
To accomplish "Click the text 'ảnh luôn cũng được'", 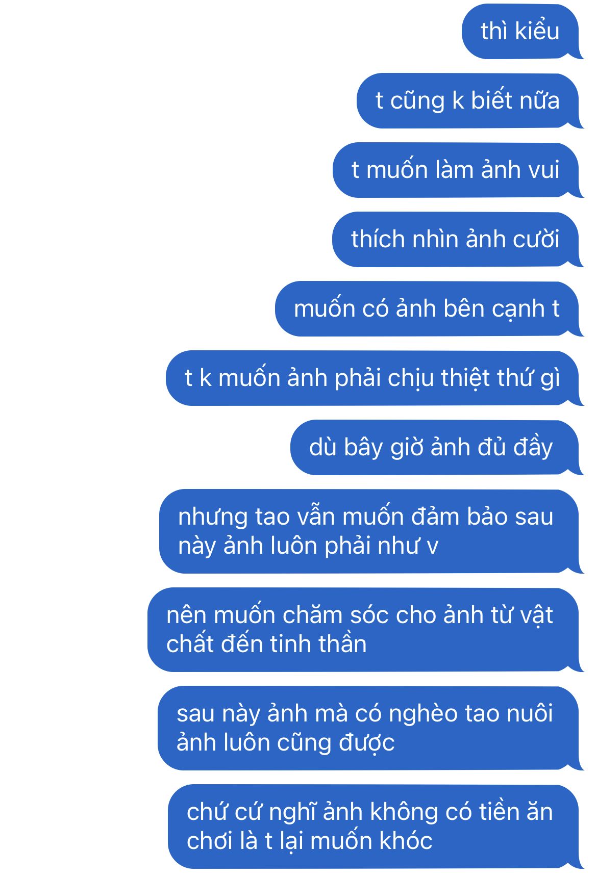I will 285,743.
